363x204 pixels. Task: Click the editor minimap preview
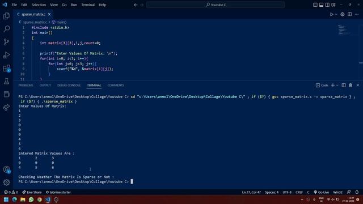pos(344,30)
